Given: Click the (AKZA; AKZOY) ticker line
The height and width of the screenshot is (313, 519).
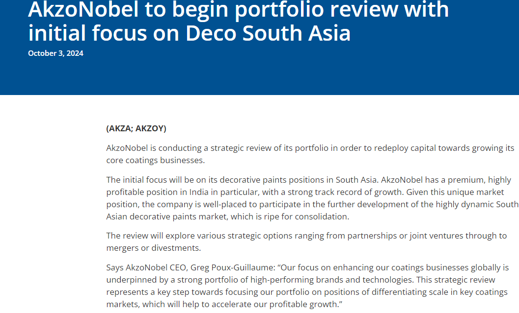Looking at the screenshot, I should (136, 128).
